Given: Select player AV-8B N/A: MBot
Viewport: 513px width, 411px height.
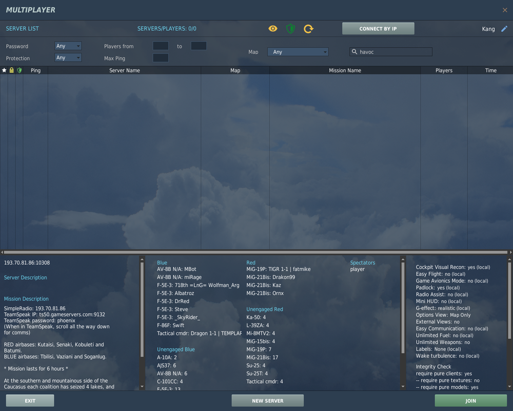Looking at the screenshot, I should [176, 269].
